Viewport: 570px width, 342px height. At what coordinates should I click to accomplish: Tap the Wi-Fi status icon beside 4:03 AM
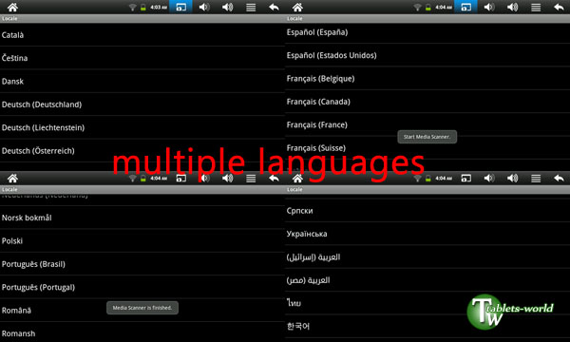pos(133,8)
